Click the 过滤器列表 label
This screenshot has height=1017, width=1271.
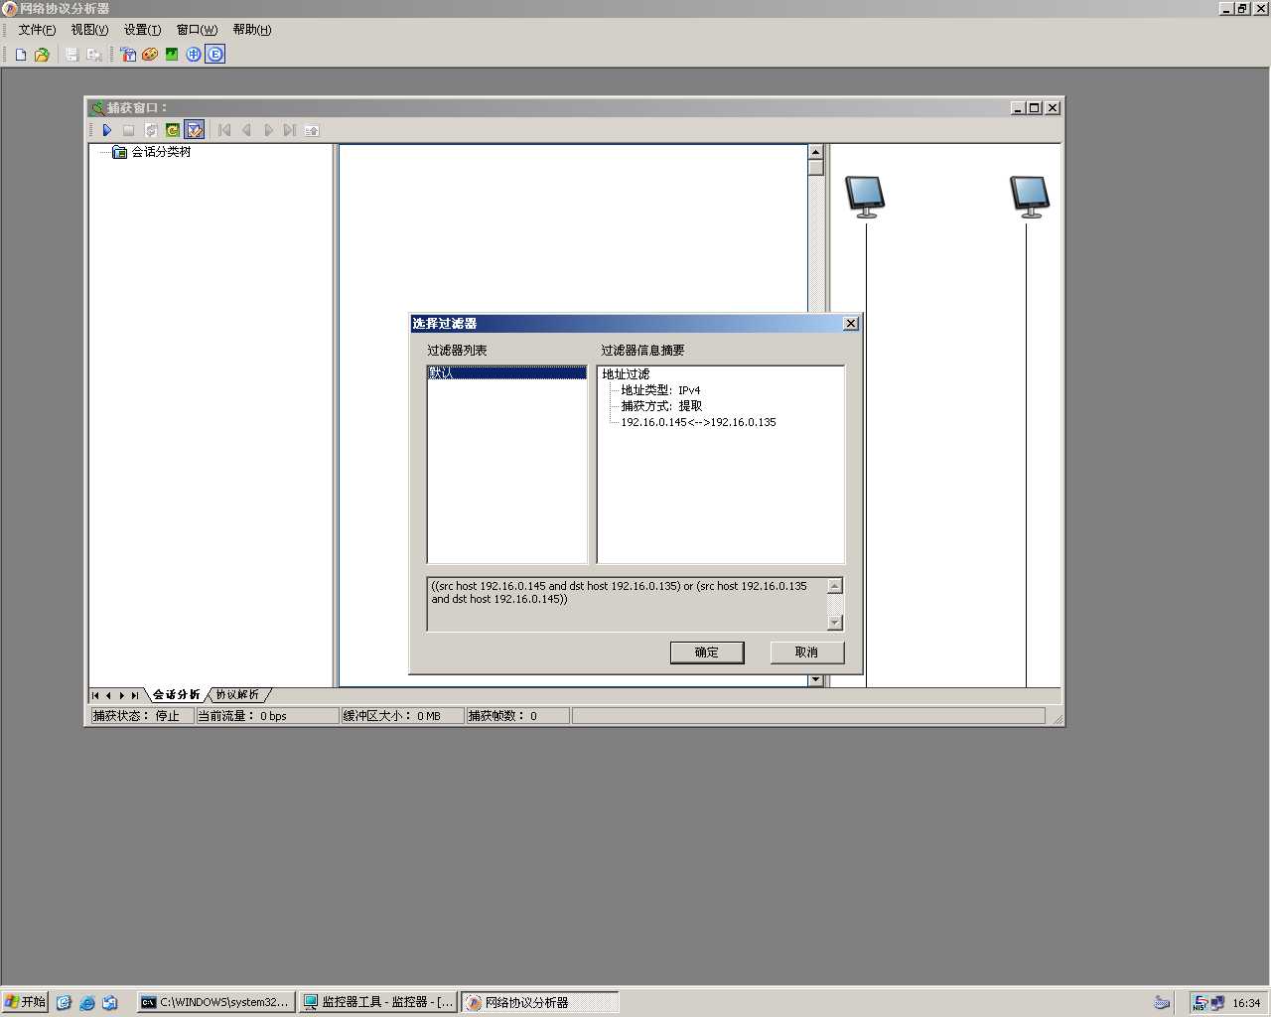coord(457,351)
